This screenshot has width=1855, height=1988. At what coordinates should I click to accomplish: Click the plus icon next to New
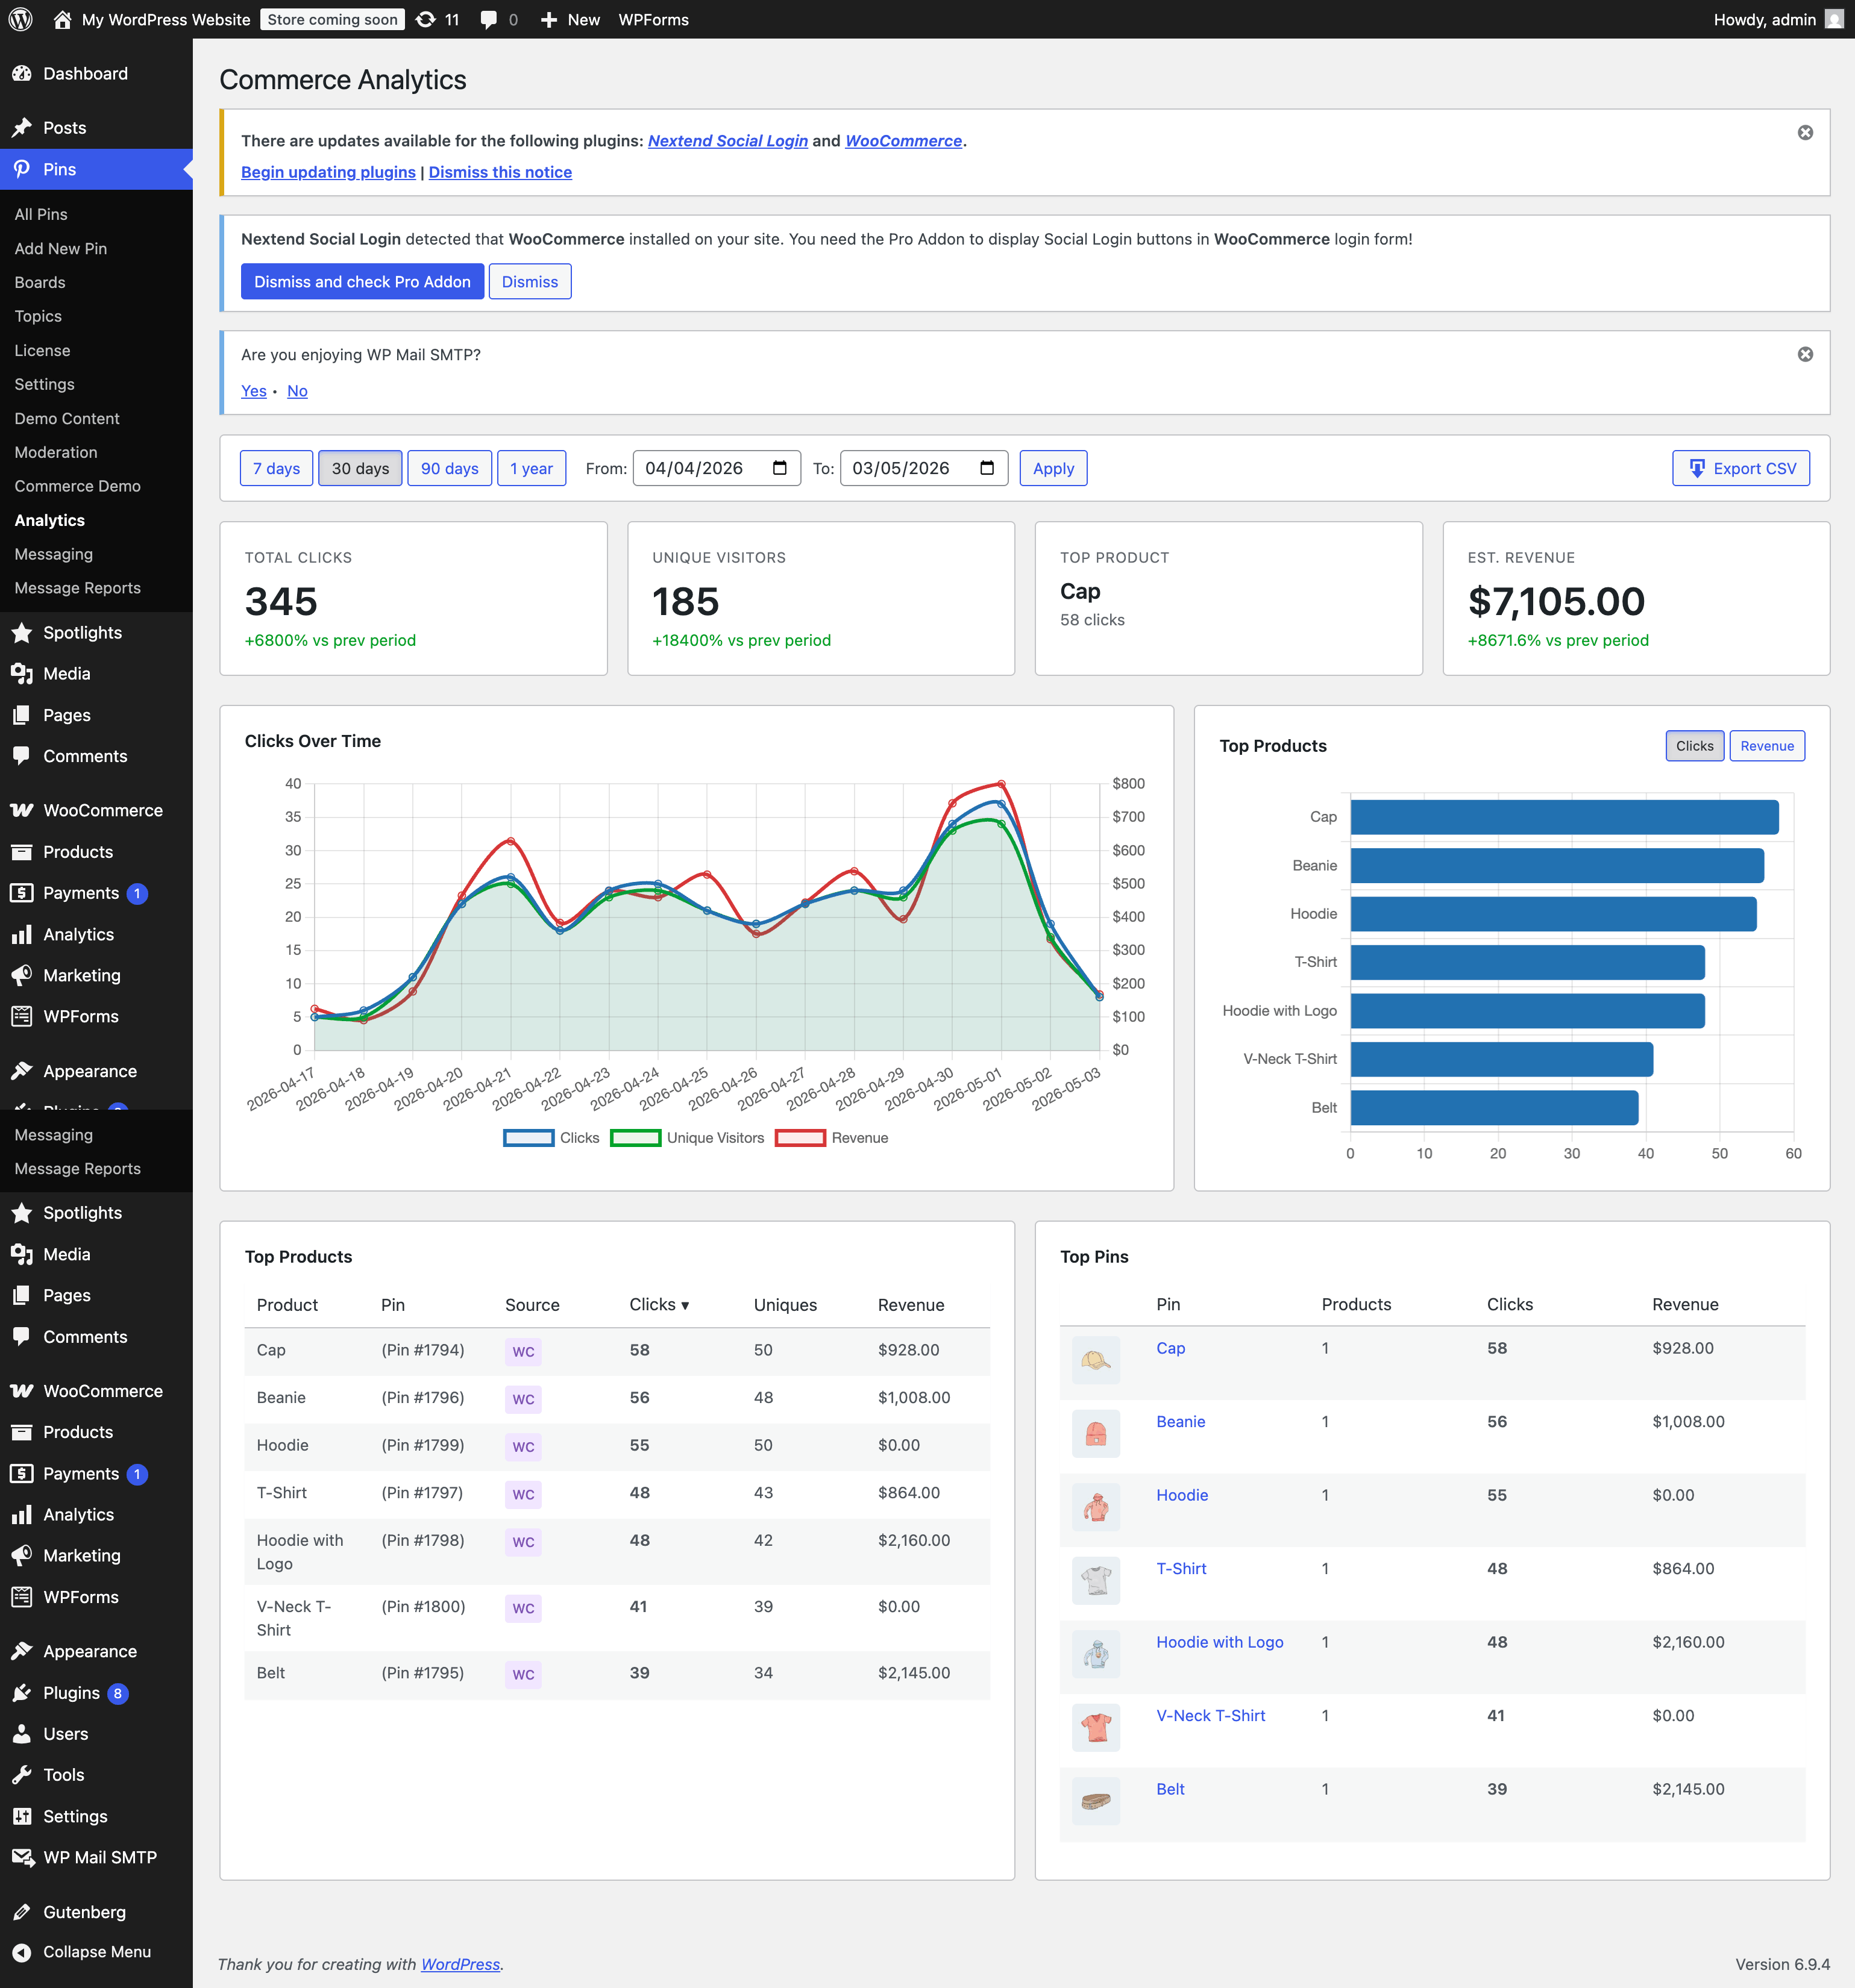(548, 20)
